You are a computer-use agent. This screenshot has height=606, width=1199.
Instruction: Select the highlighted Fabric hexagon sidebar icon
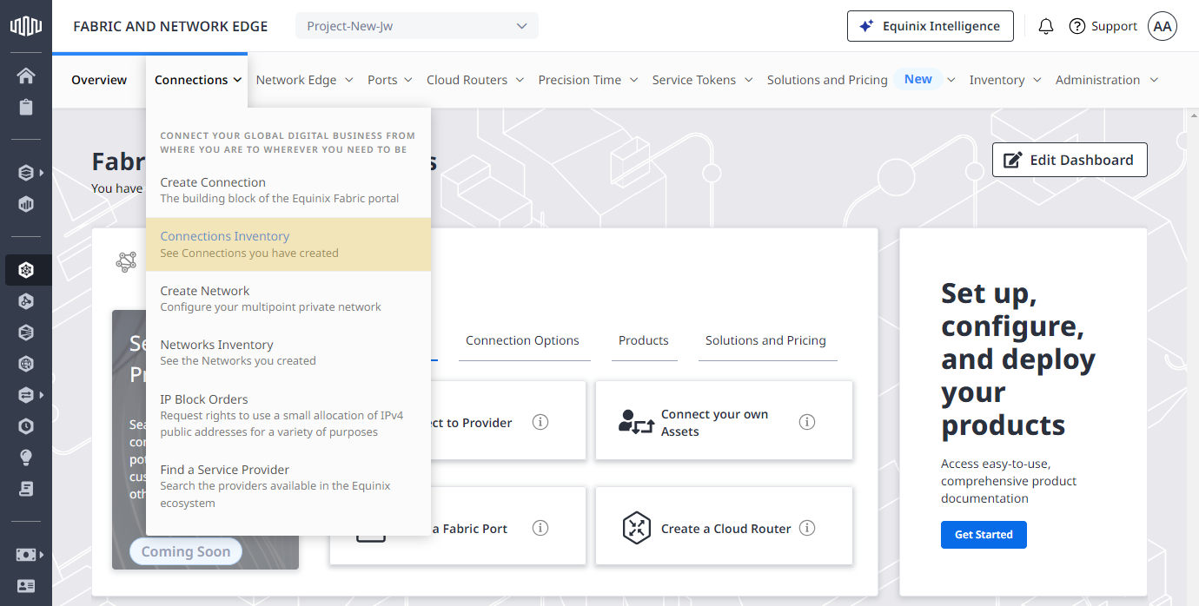point(26,270)
